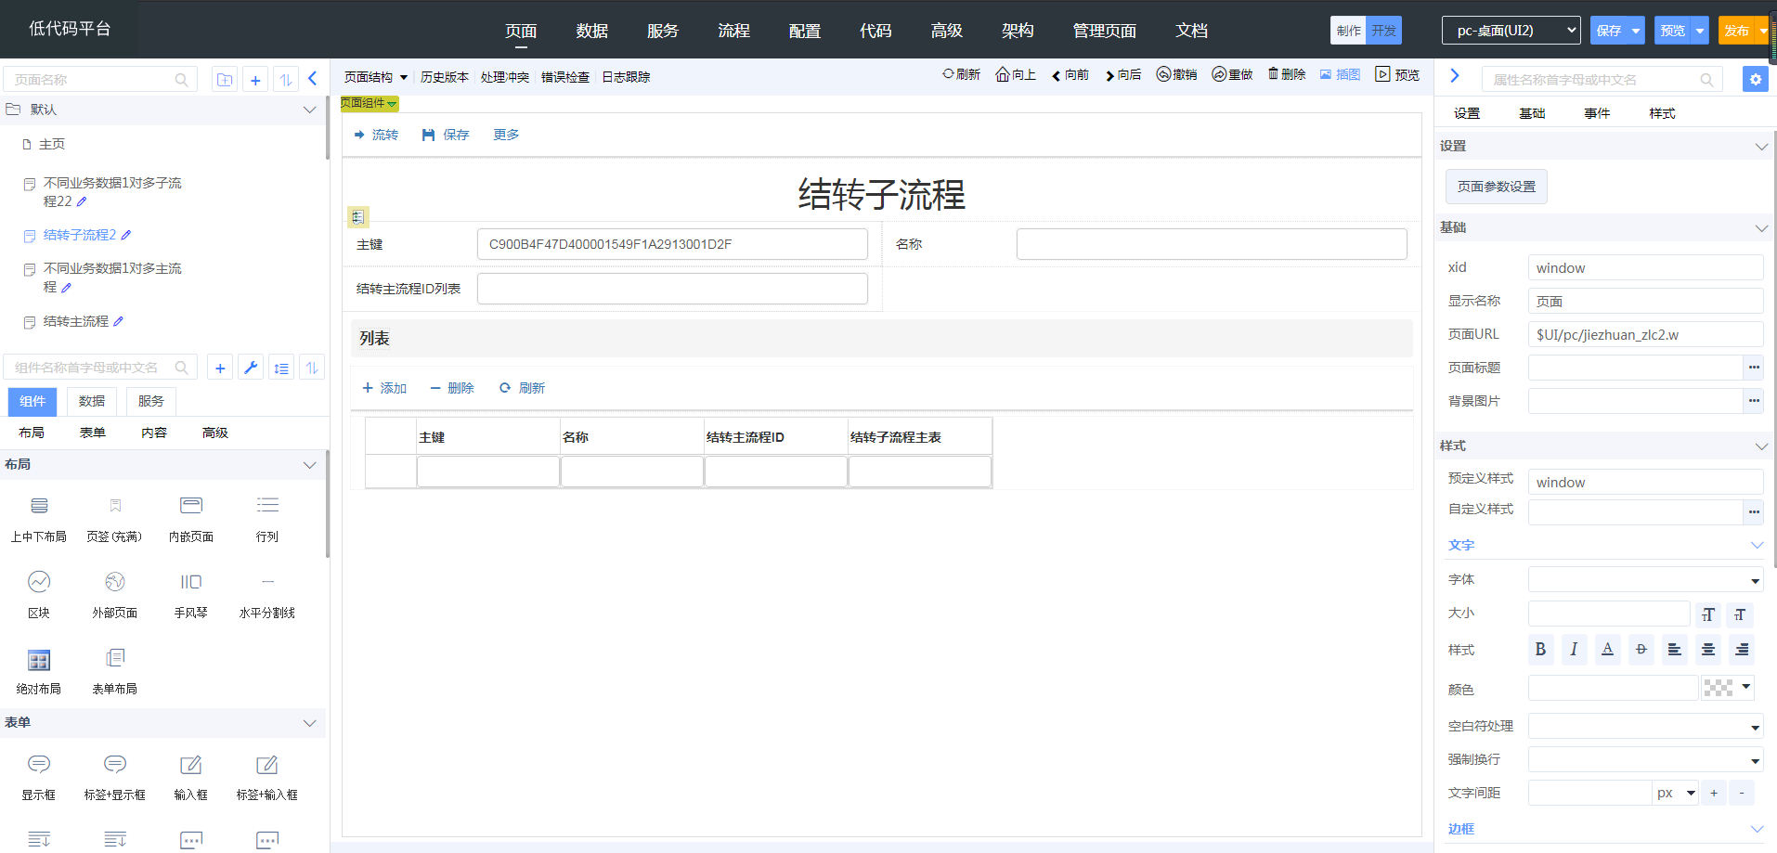Open the 字体 font dropdown

(1645, 580)
